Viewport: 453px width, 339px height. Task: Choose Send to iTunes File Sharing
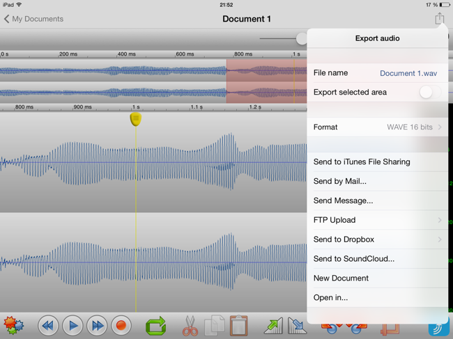click(377, 162)
